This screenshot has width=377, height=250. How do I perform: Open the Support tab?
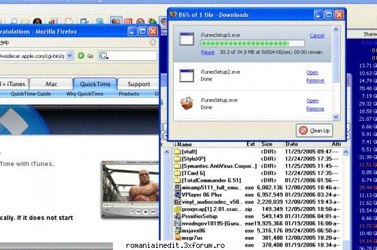[x=139, y=84]
